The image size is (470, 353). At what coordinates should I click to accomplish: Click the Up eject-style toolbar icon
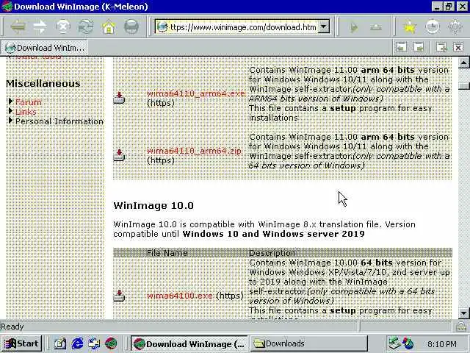376,28
